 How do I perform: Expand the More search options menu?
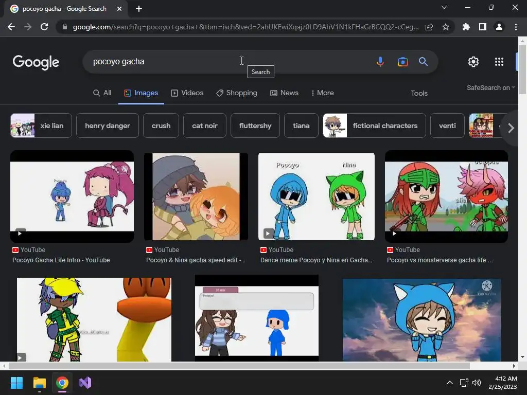click(x=322, y=93)
